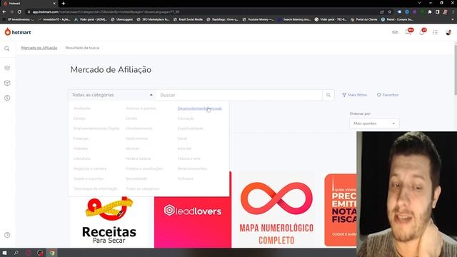This screenshot has width=457, height=257.
Task: Select category Animais e plantas
Action: [x=141, y=109]
